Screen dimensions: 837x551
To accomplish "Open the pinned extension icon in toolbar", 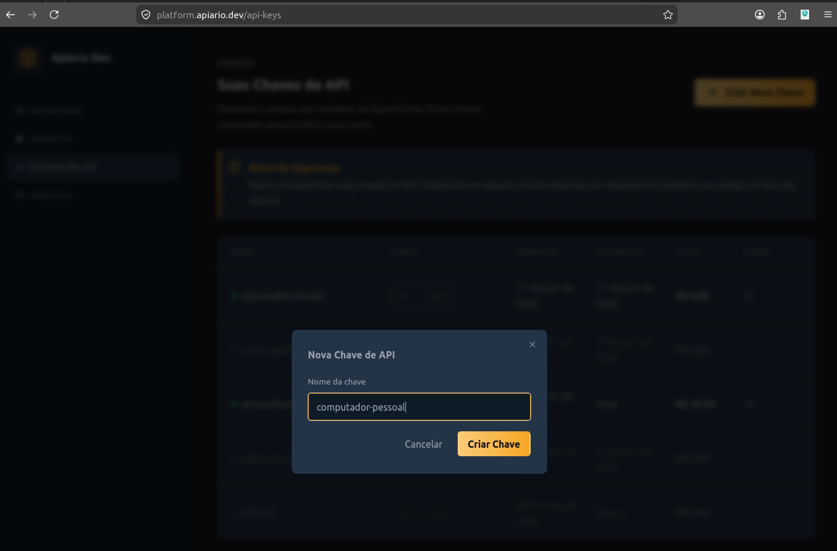I will [x=805, y=15].
